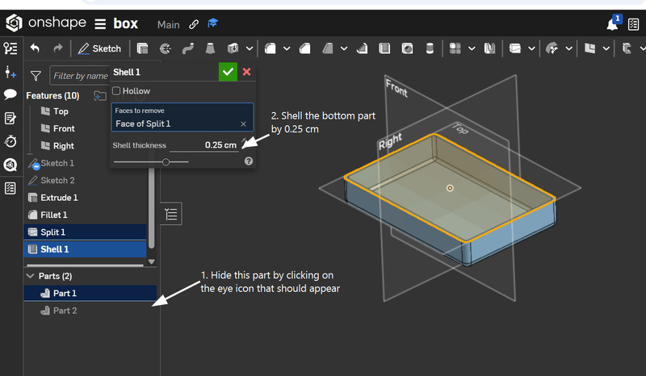Select the Fillet tool
Viewport: 646px width, 376px height.
[271, 48]
